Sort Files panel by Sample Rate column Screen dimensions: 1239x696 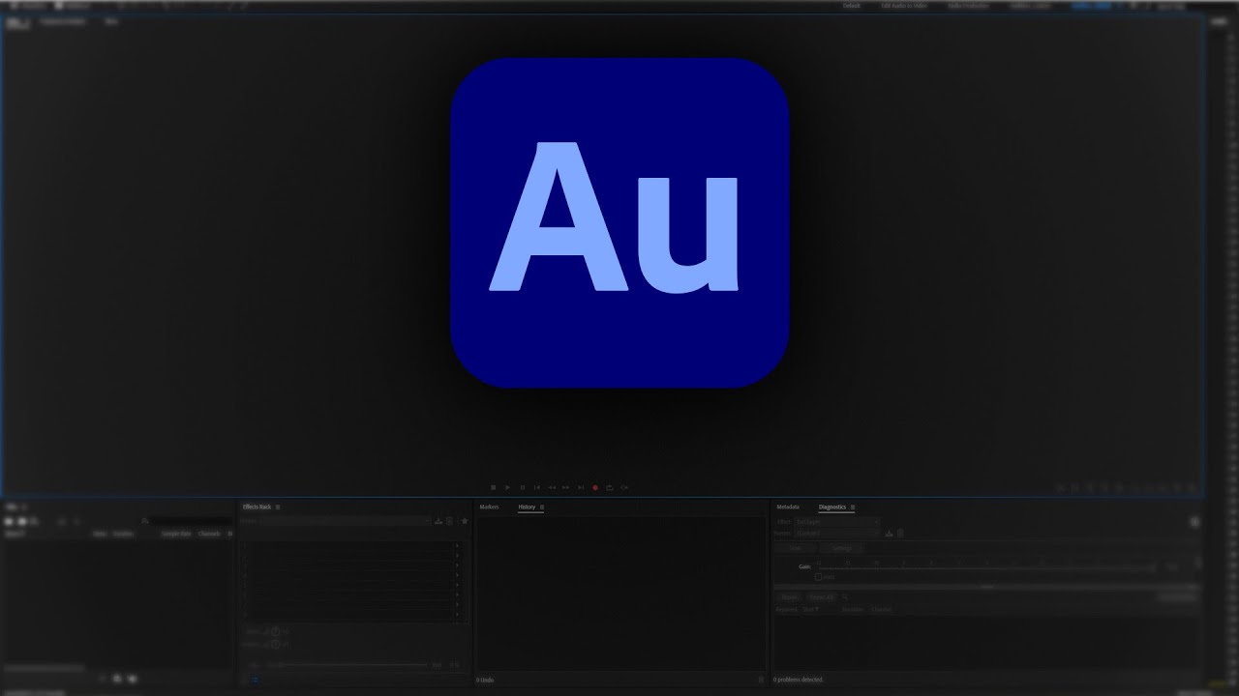[176, 534]
